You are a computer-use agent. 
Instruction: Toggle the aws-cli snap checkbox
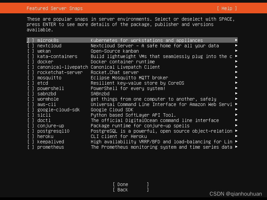tap(31, 104)
